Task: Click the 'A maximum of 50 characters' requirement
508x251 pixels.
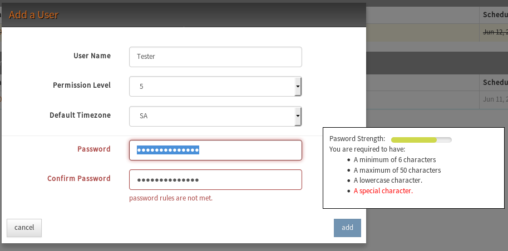Action: coord(397,170)
